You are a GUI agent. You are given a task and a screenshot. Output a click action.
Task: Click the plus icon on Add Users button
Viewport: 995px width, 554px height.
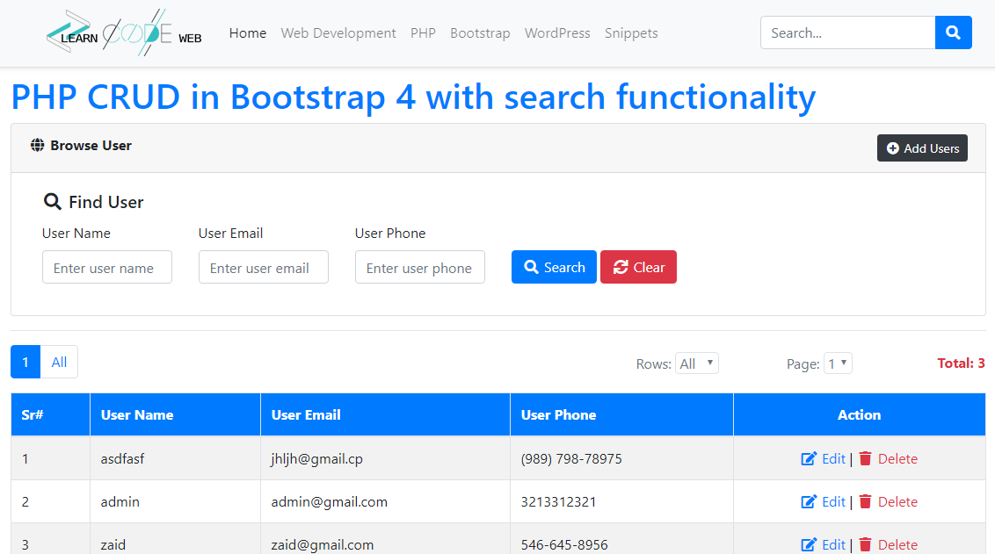894,148
